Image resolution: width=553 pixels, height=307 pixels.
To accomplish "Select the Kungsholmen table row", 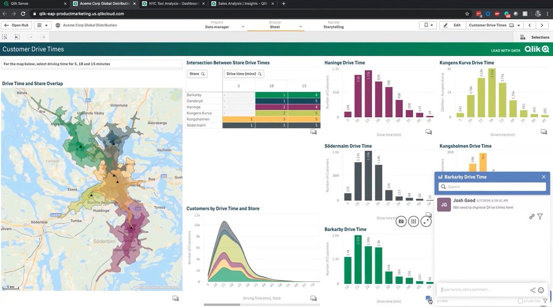I will (x=253, y=119).
